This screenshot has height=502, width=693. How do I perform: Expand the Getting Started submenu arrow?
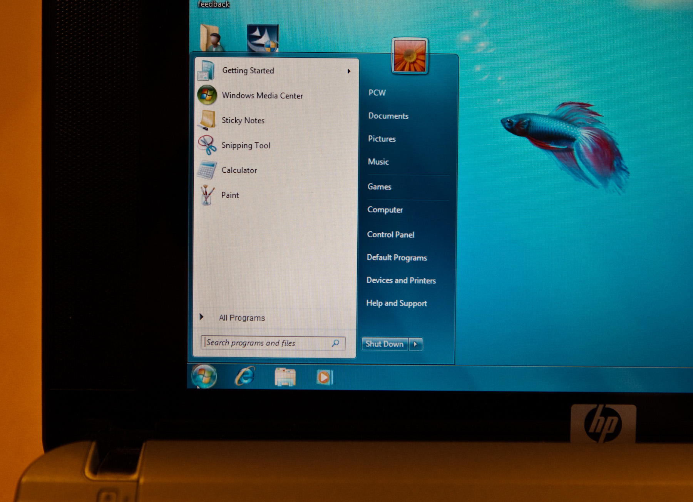coord(349,71)
